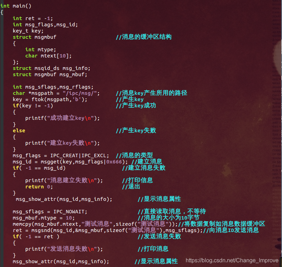Image resolution: width=282 pixels, height=267 pixels.
Task: Click the main function declaration line
Action: [x=16, y=6]
